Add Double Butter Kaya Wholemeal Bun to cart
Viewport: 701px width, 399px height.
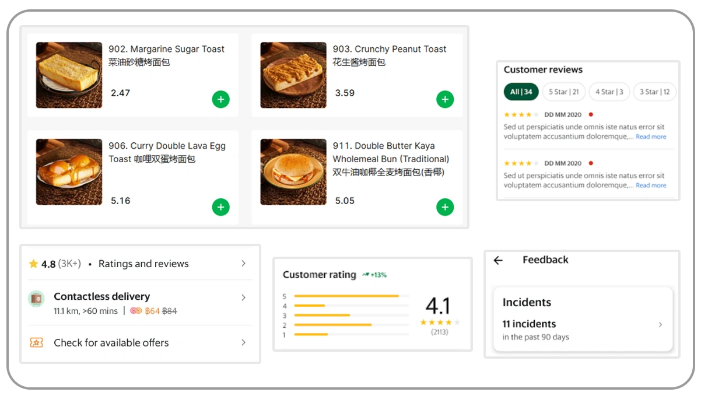pyautogui.click(x=445, y=207)
